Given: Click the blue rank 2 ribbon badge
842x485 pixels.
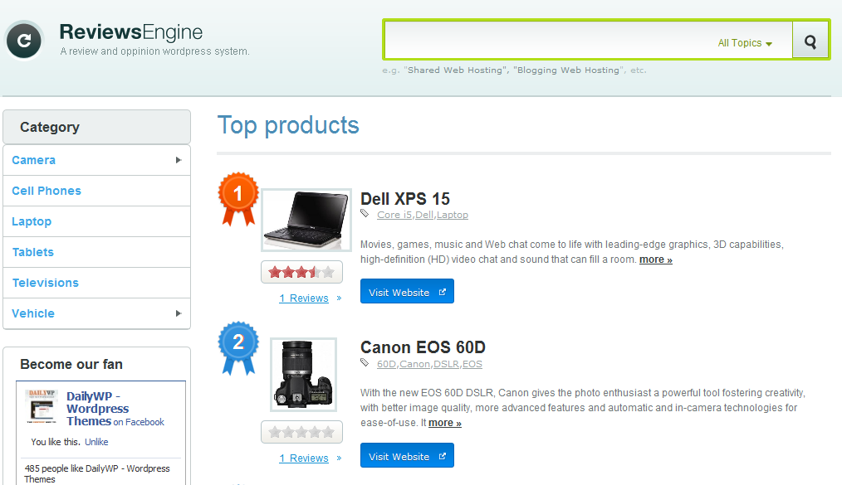Looking at the screenshot, I should (x=237, y=348).
